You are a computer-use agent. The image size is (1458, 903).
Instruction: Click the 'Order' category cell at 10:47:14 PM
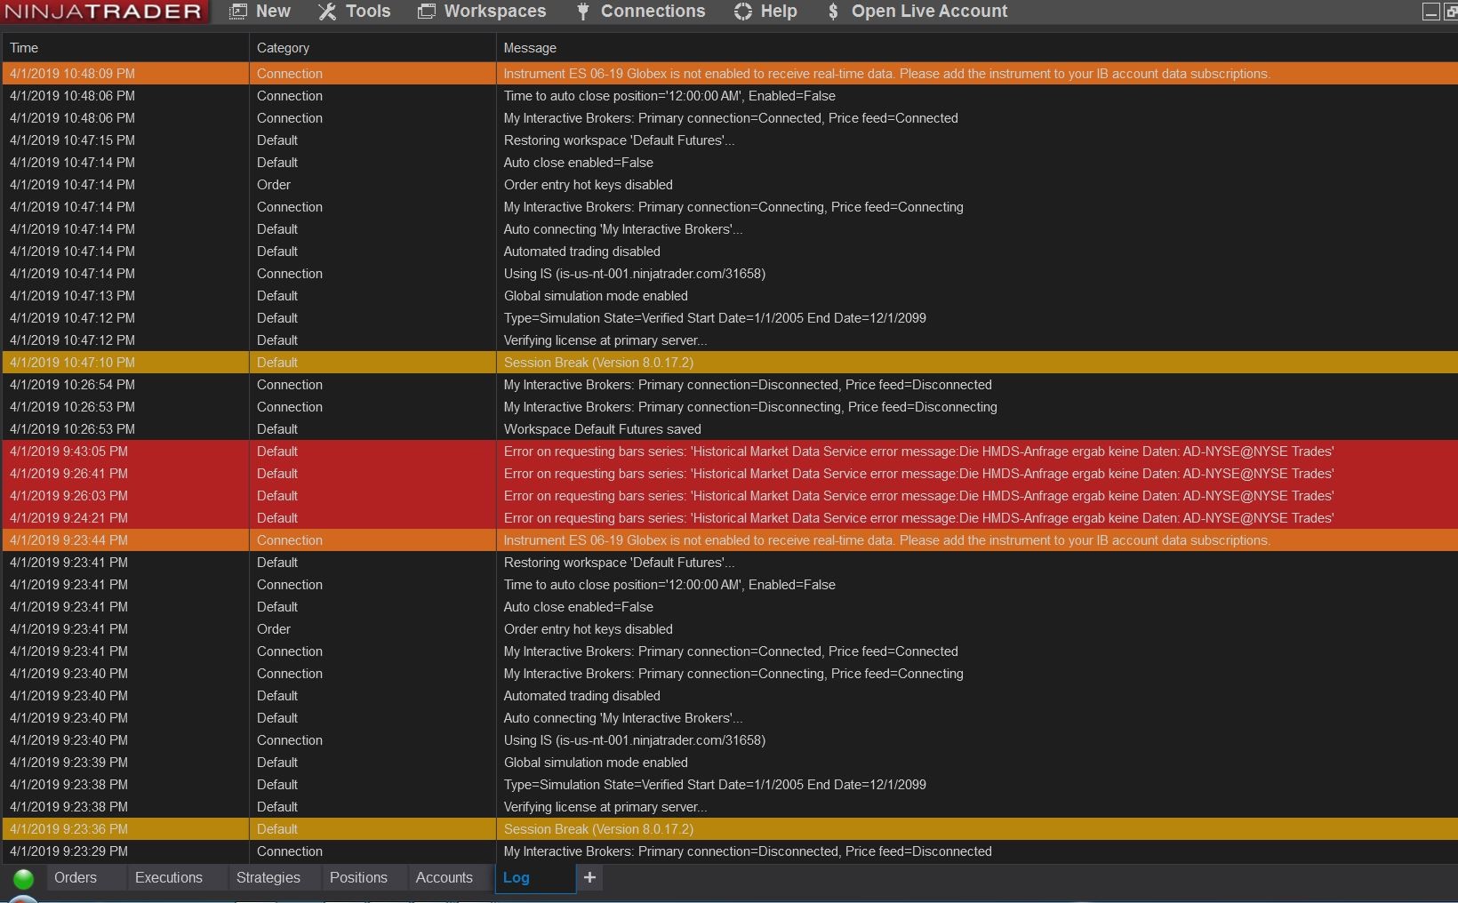pyautogui.click(x=274, y=185)
